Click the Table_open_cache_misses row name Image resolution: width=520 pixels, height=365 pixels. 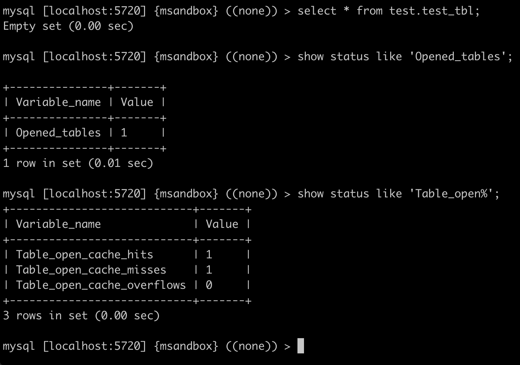(91, 270)
